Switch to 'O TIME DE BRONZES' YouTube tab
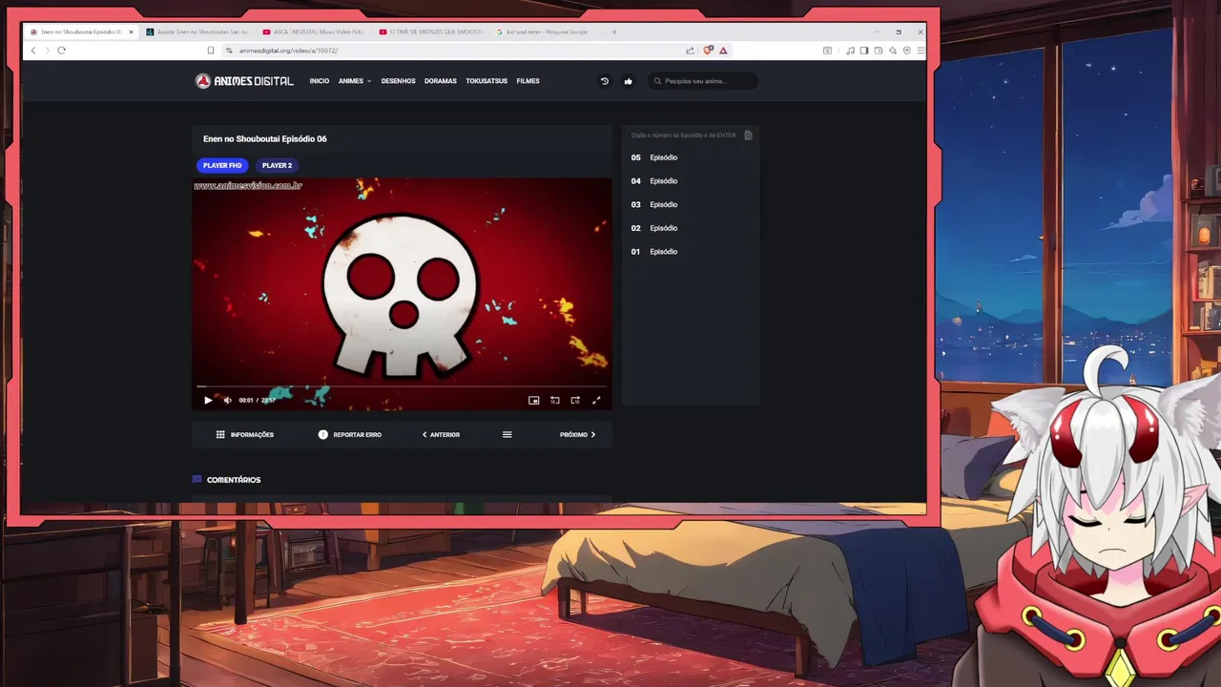The height and width of the screenshot is (687, 1221). [x=430, y=31]
